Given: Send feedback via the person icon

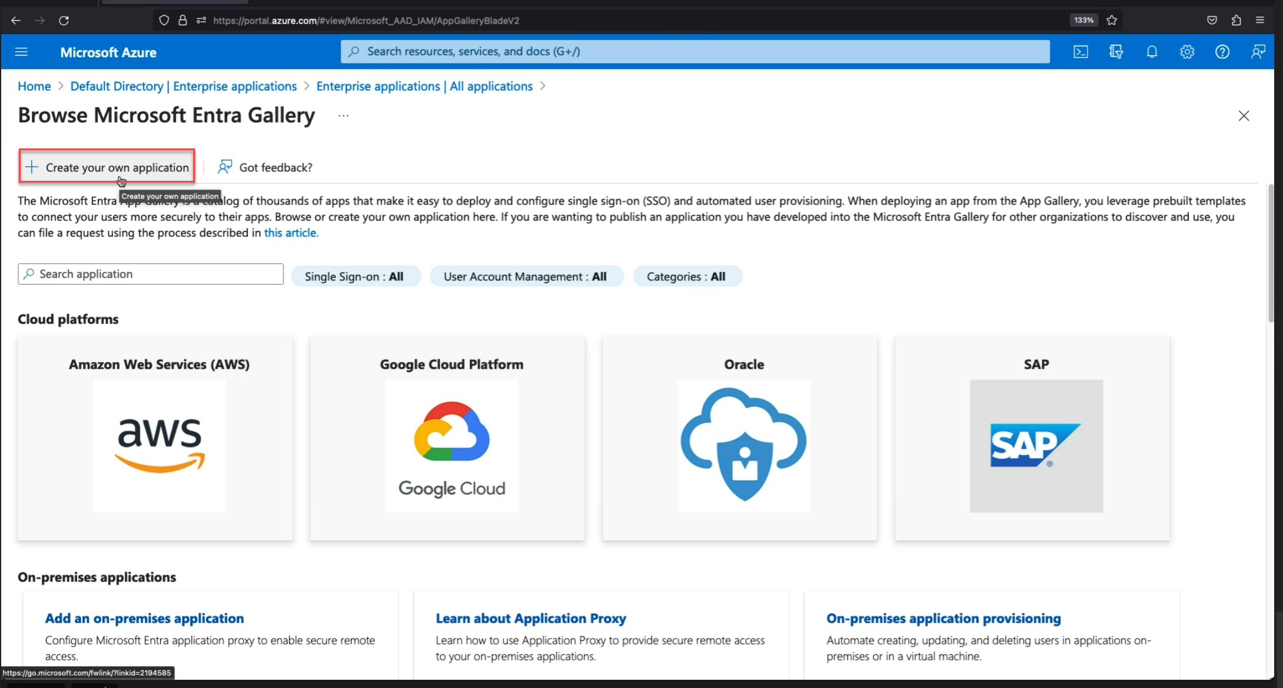Looking at the screenshot, I should click(1258, 52).
